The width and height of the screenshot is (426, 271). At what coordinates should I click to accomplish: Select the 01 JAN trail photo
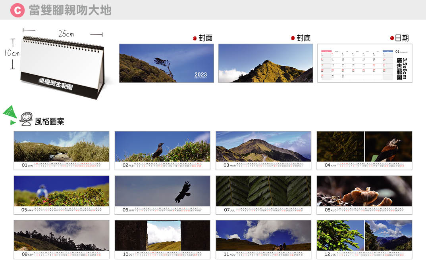point(62,146)
